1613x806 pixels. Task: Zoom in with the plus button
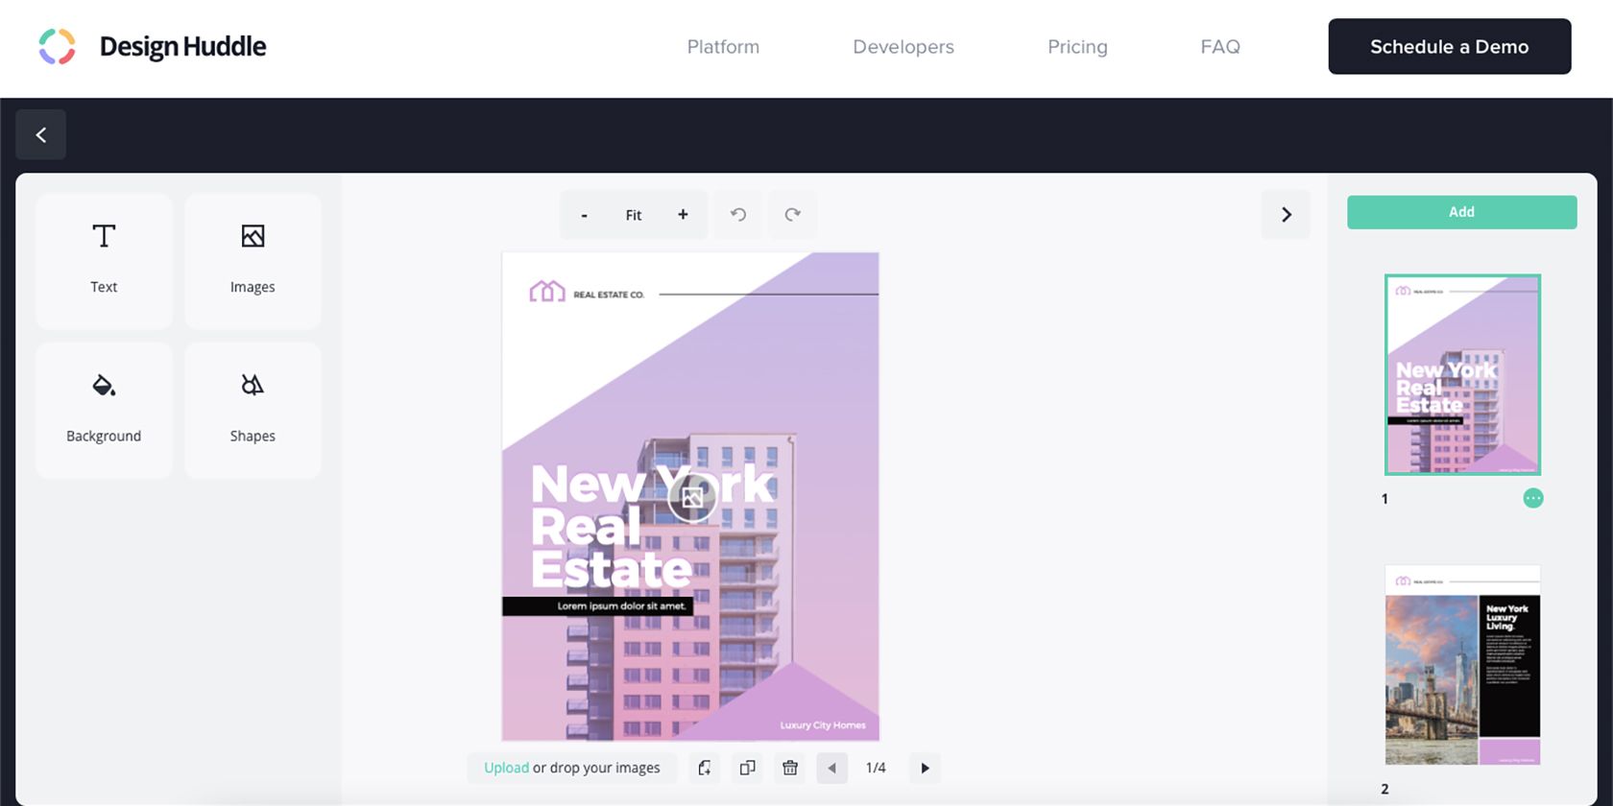(x=683, y=215)
